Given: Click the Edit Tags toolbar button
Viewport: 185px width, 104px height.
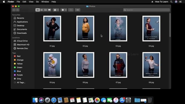Looking at the screenshot, I should (x=77, y=10).
